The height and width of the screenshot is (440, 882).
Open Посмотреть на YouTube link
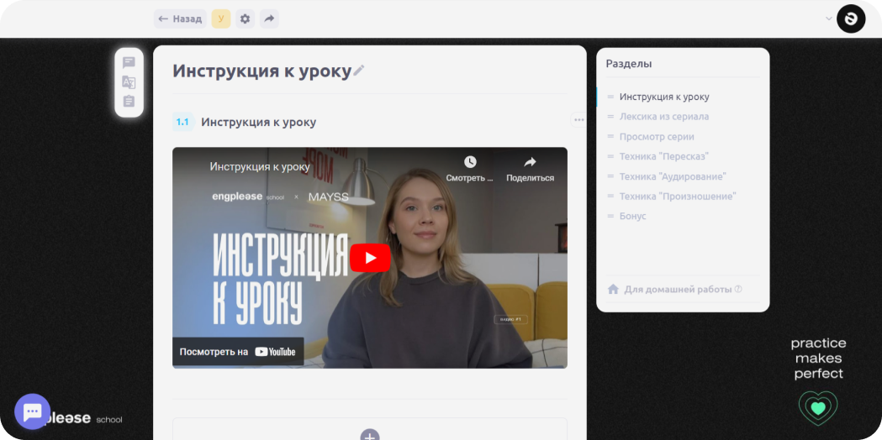point(238,352)
